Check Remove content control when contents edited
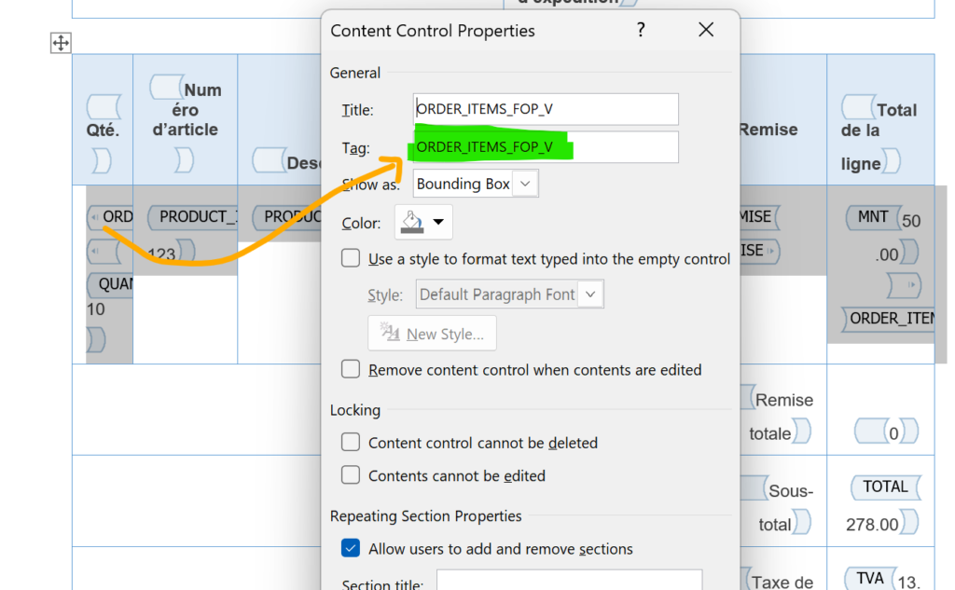 point(351,369)
